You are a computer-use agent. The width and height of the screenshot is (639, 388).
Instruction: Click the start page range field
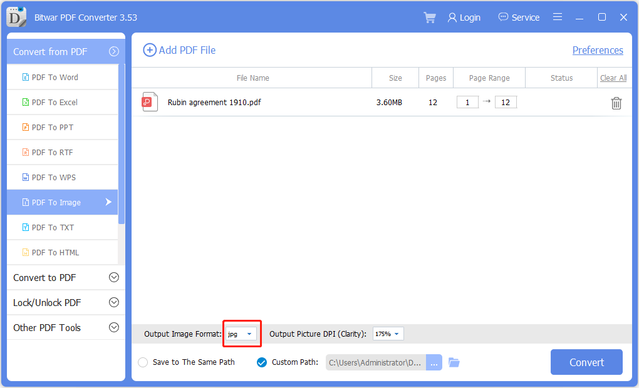467,103
